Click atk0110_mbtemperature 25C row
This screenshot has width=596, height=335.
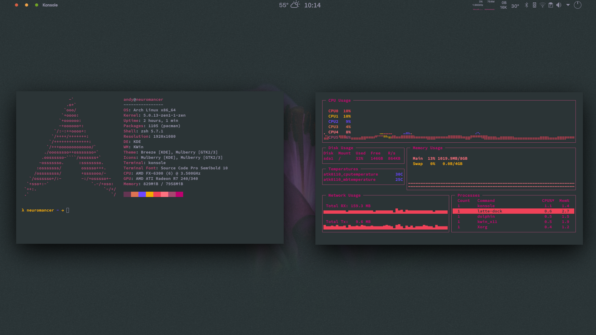(x=363, y=180)
